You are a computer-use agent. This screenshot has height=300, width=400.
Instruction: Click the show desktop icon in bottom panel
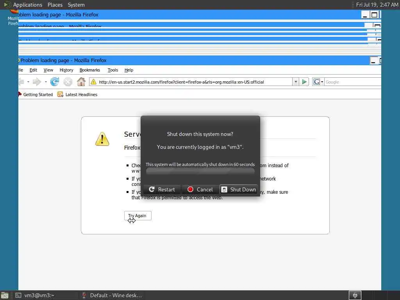(5, 295)
